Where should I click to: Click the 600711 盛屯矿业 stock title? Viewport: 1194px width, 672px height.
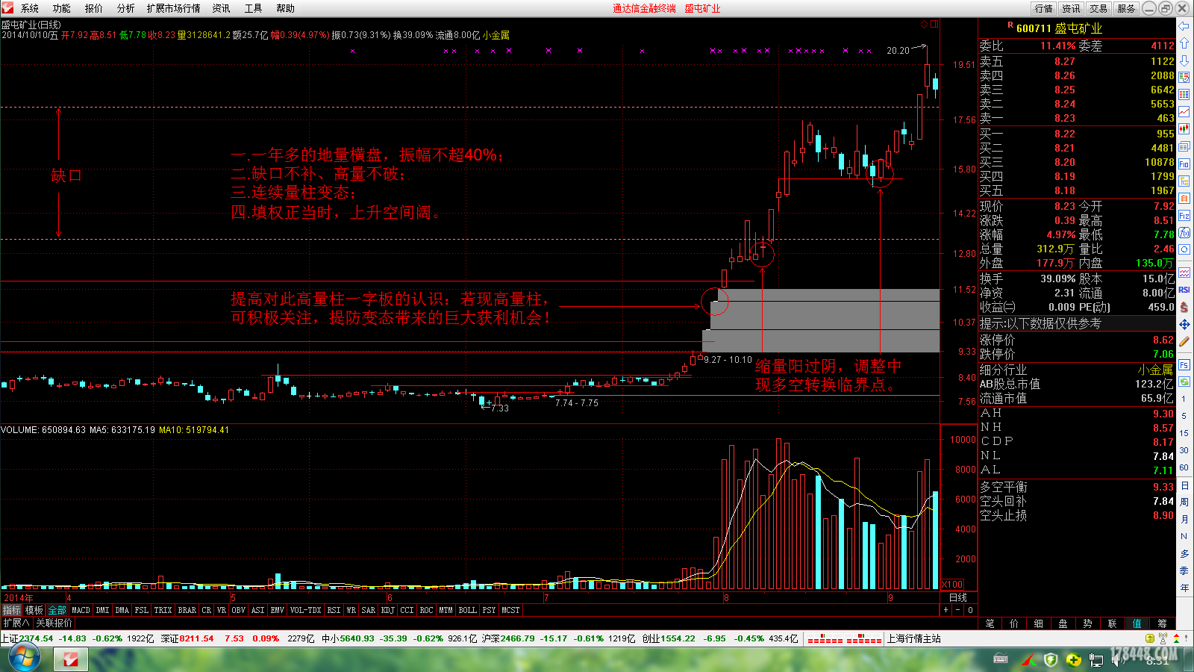[1059, 28]
